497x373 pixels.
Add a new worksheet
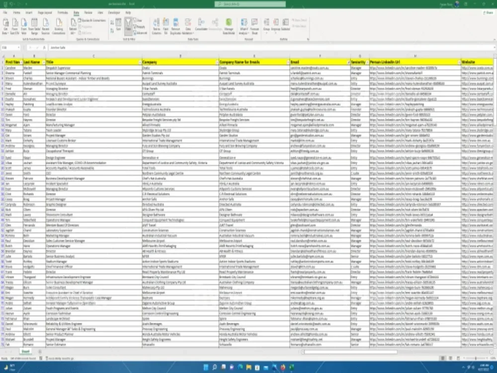[x=40, y=352]
